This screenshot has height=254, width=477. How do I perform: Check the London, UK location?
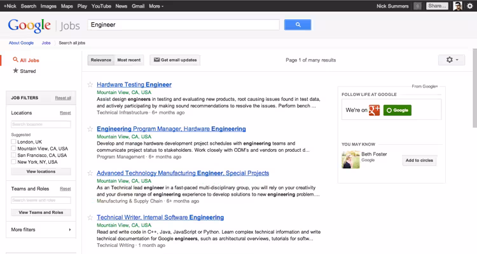(13, 142)
